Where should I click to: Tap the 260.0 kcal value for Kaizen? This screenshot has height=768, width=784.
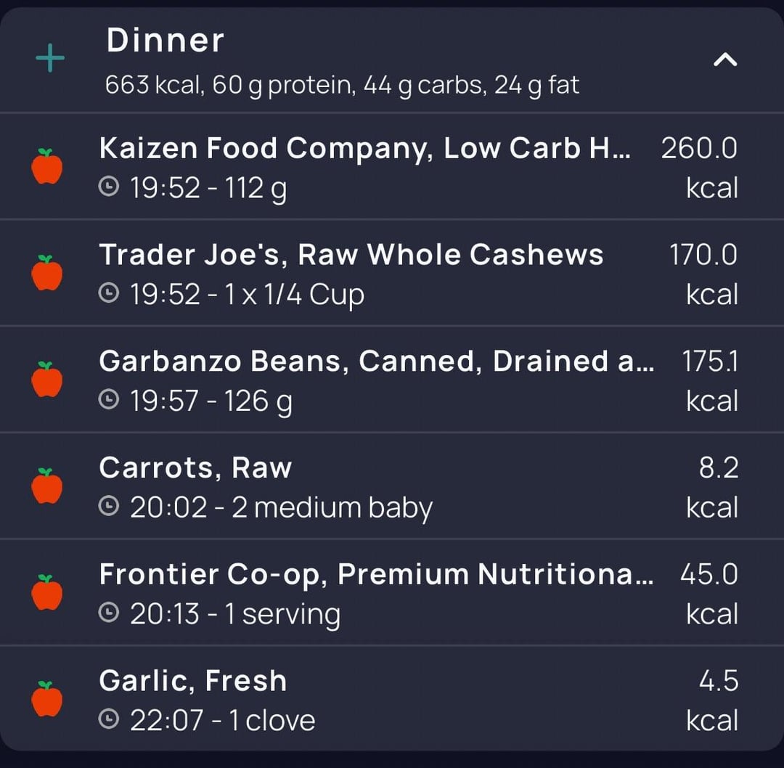point(699,167)
